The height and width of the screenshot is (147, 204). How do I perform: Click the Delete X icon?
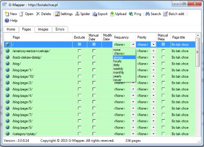[x=38, y=14]
